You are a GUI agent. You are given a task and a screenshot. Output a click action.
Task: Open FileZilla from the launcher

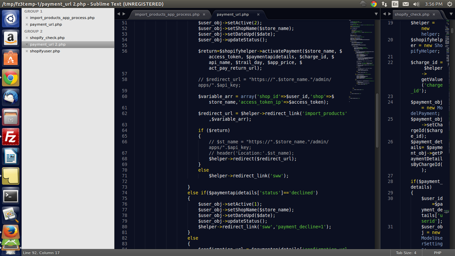(x=11, y=136)
